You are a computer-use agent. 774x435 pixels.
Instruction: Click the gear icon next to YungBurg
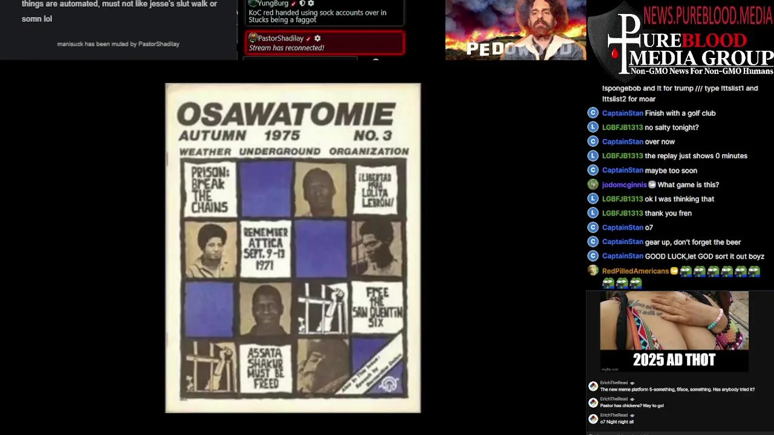(311, 3)
